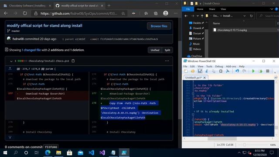The image size is (279, 157).
Task: Cut selection using ISE scissors icon
Action: 207,71
